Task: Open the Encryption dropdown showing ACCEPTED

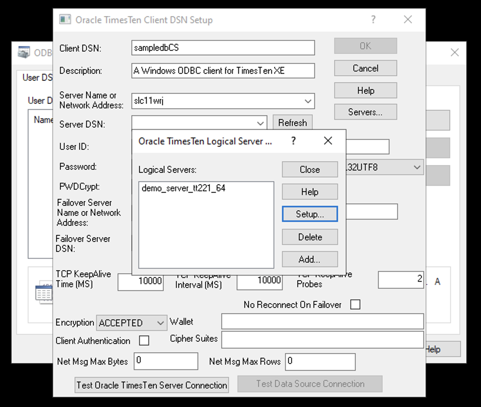Action: coord(161,323)
